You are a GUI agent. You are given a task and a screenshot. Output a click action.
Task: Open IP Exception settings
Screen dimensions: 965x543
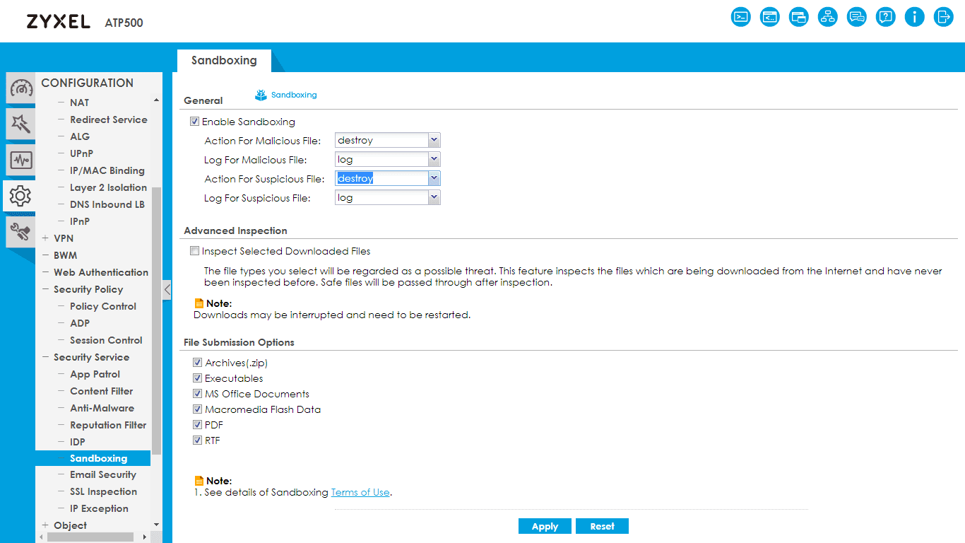[100, 508]
